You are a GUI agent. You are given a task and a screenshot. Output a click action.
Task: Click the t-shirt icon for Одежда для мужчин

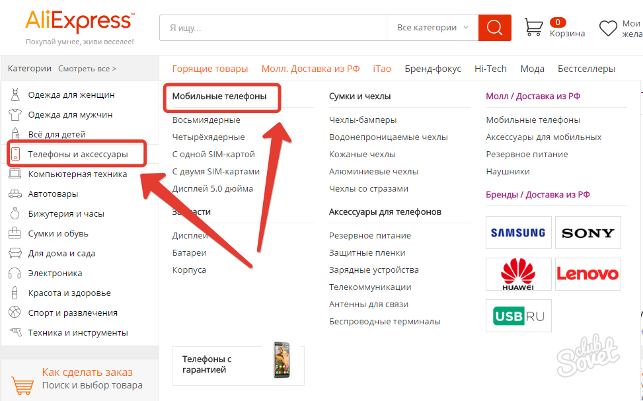coord(15,115)
